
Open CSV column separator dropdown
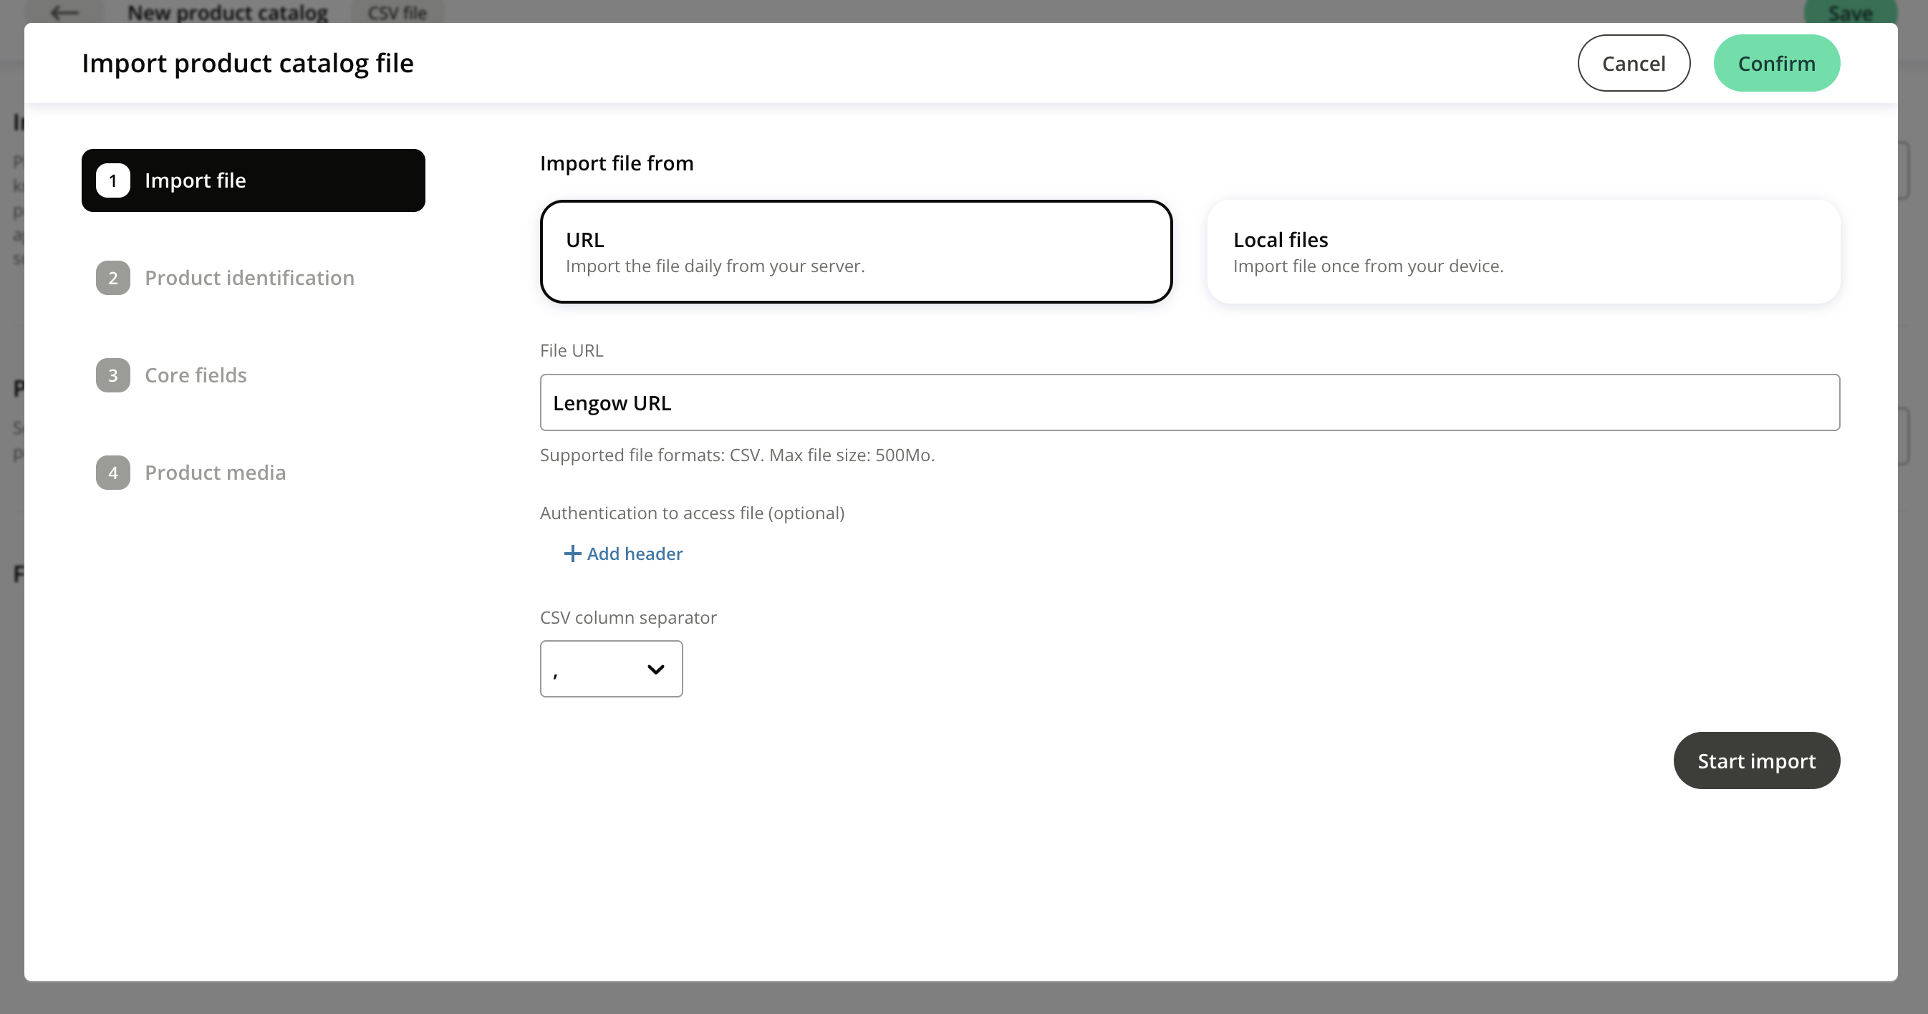(611, 669)
